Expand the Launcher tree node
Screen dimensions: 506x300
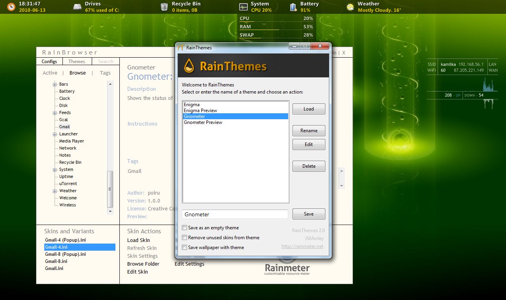pyautogui.click(x=55, y=134)
